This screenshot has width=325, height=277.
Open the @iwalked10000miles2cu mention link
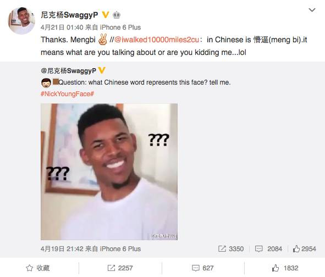tap(157, 40)
